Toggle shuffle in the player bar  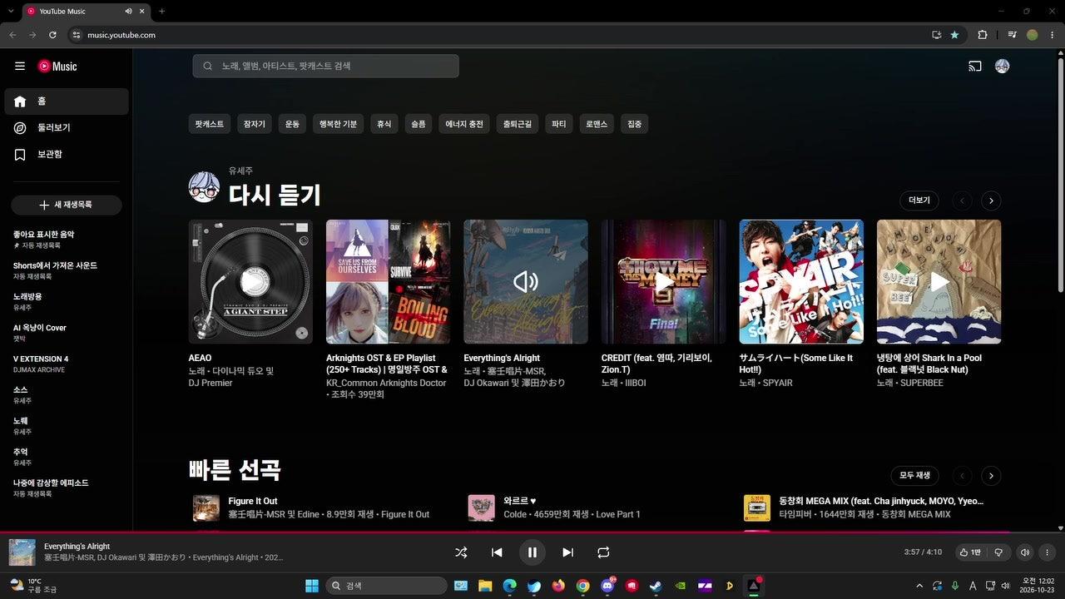coord(462,552)
